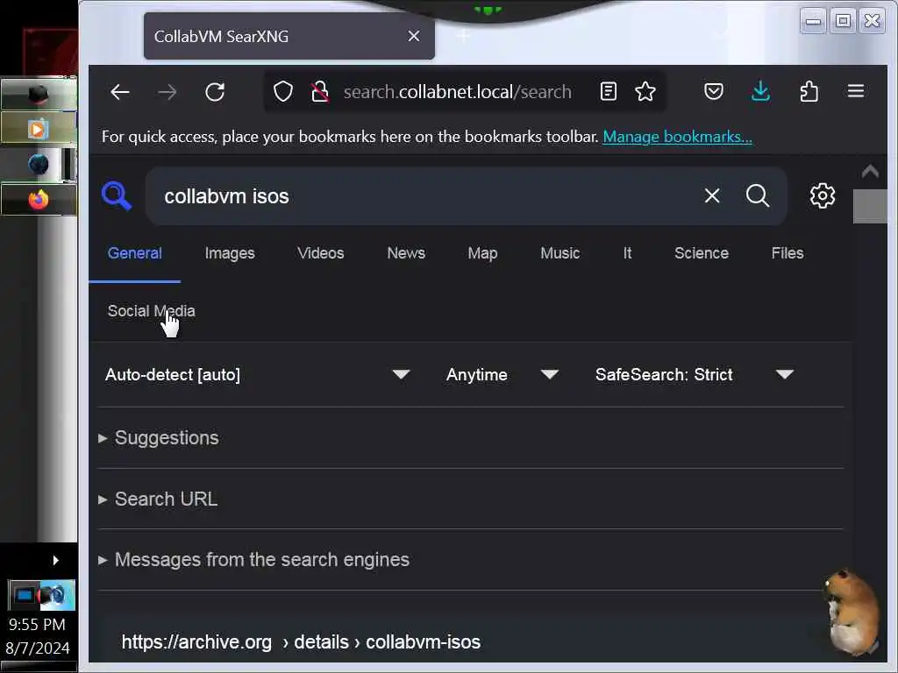Click the SearXNG magnifier logo
898x673 pixels.
click(x=117, y=195)
